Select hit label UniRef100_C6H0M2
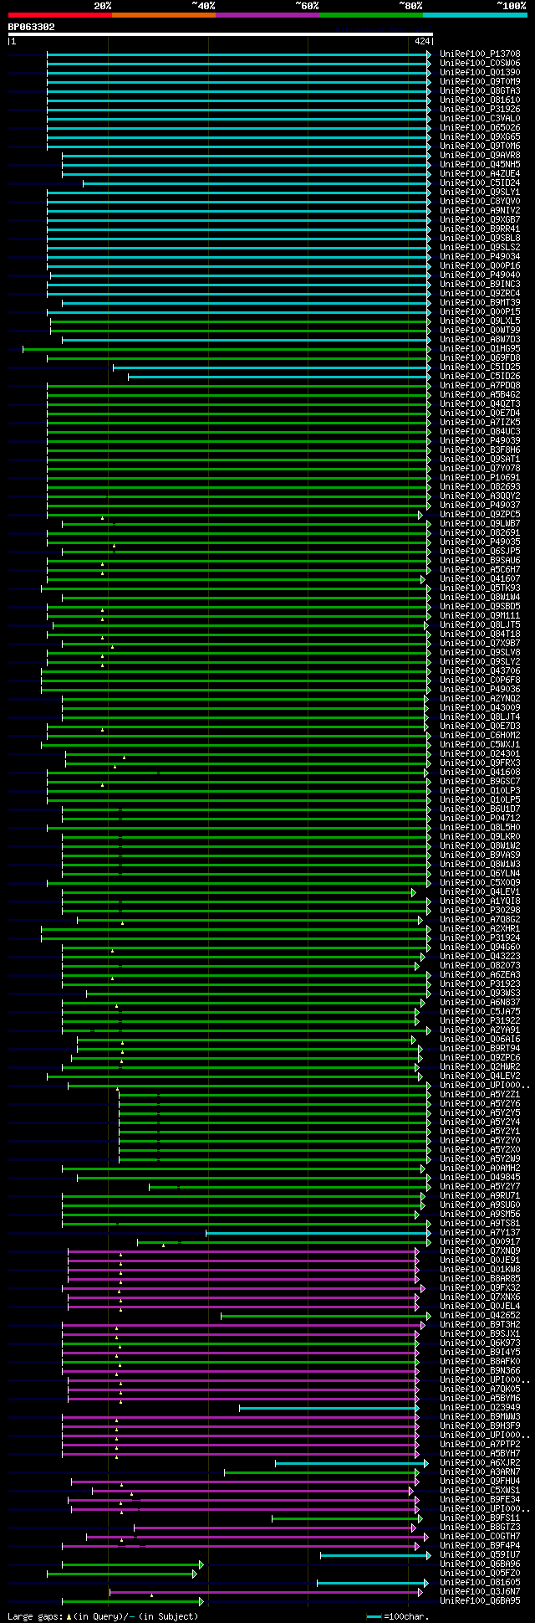 click(480, 736)
